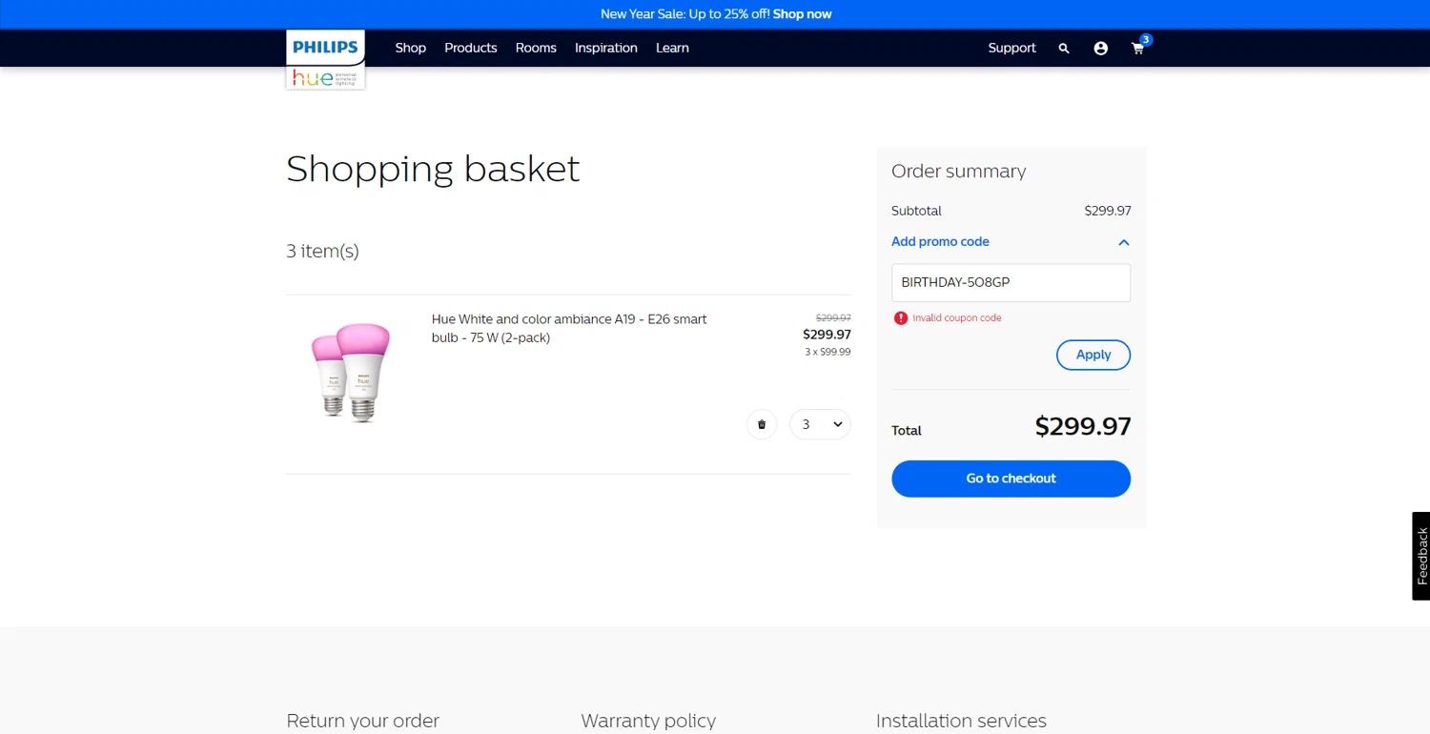This screenshot has width=1430, height=734.
Task: Open the Inspiration menu
Action: pyautogui.click(x=606, y=48)
